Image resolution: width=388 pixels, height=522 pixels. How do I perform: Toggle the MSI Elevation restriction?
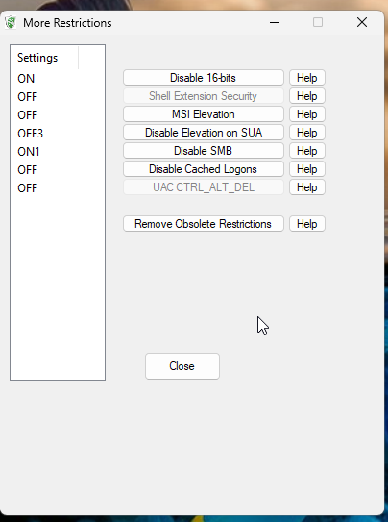point(204,114)
